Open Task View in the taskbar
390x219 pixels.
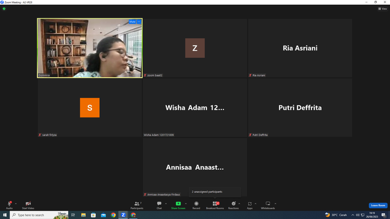[x=73, y=215]
